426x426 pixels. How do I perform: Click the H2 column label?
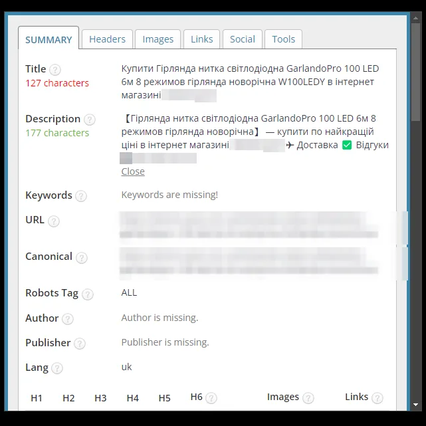pyautogui.click(x=68, y=398)
